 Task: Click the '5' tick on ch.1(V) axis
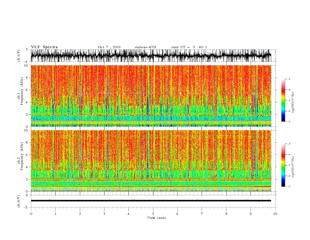point(27,49)
